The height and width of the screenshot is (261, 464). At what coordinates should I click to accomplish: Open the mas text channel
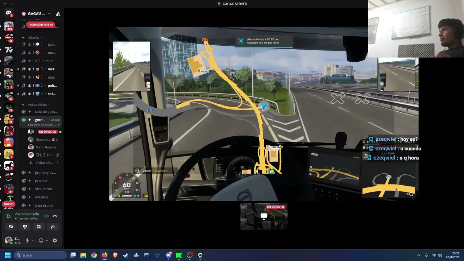(x=41, y=77)
